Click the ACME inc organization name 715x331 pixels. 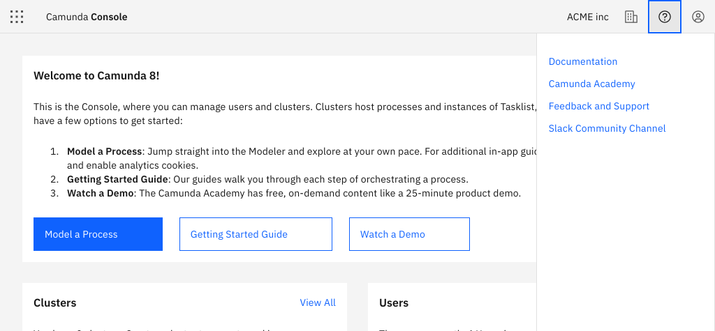(x=588, y=17)
